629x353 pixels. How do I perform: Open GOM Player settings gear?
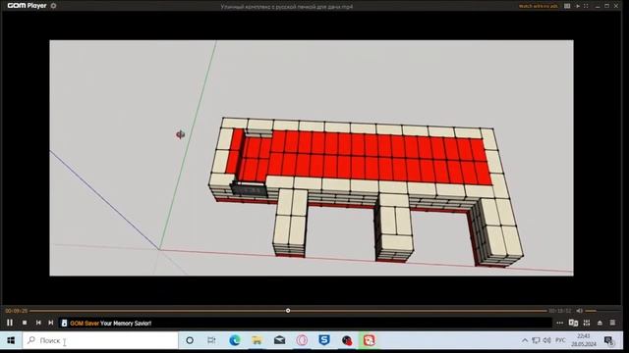53,6
